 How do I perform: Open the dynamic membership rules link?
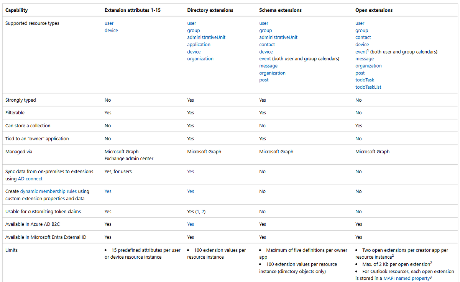click(48, 191)
